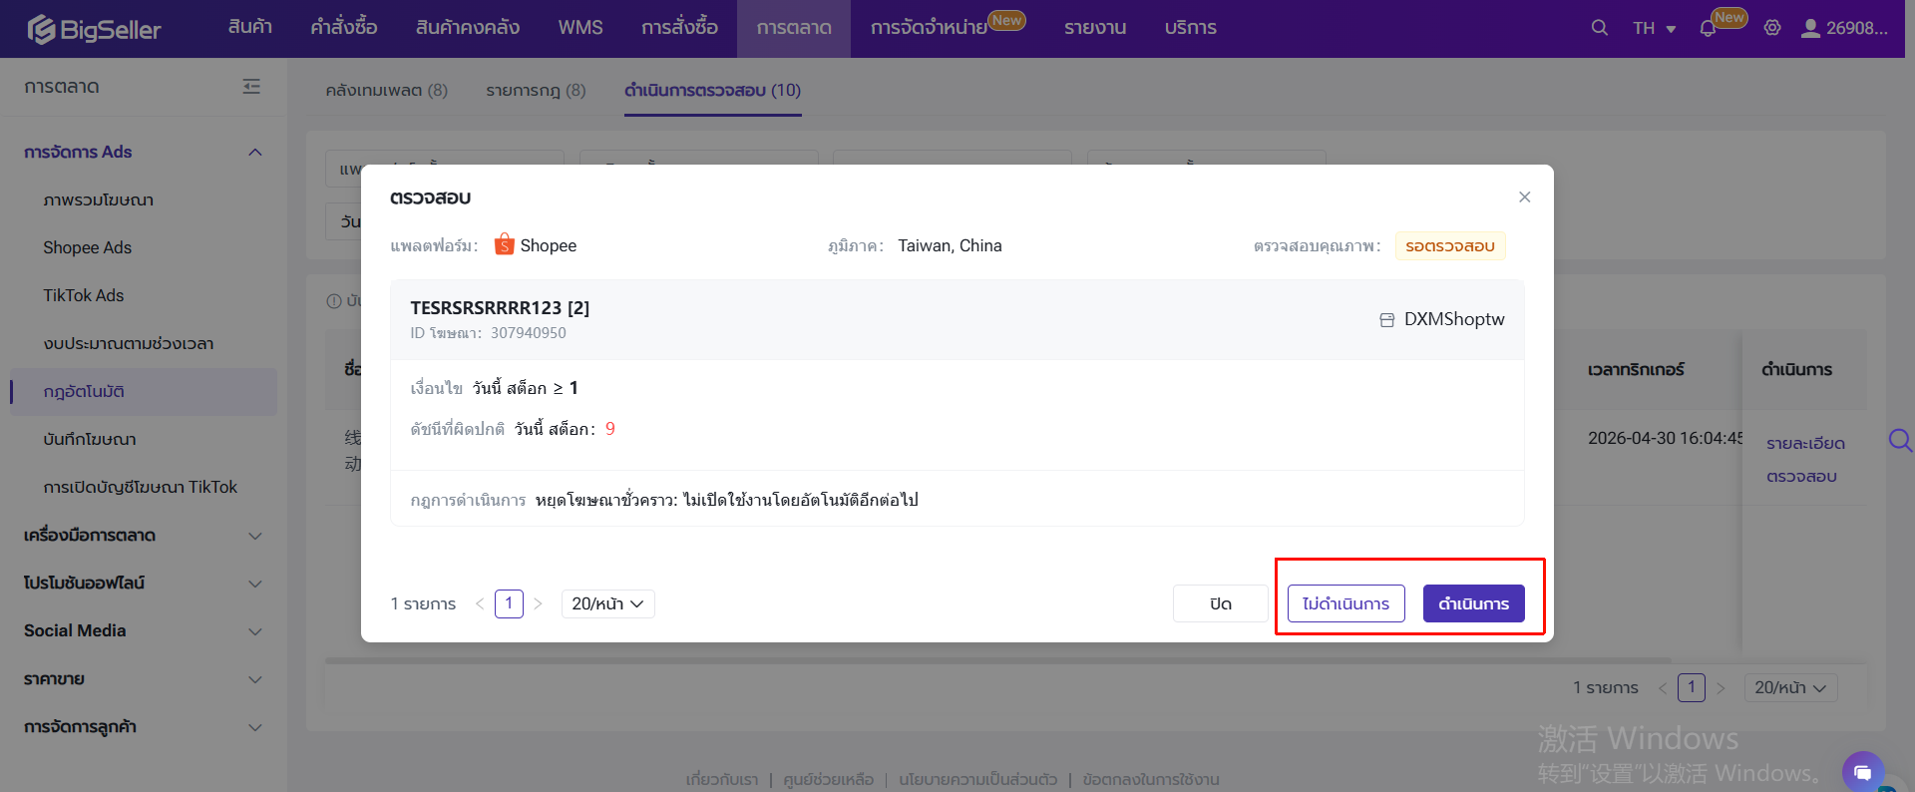The image size is (1915, 792).
Task: Click the ไม่ดำเนินการ button
Action: (1345, 603)
